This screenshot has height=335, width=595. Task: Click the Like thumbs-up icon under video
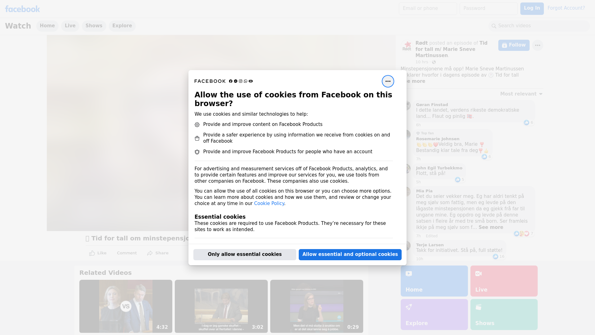click(92, 253)
